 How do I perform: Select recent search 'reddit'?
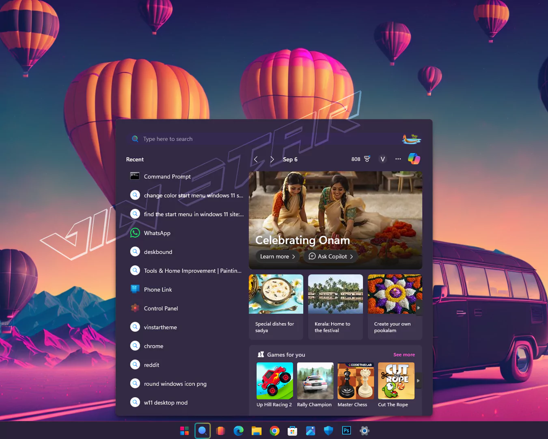pyautogui.click(x=186, y=365)
